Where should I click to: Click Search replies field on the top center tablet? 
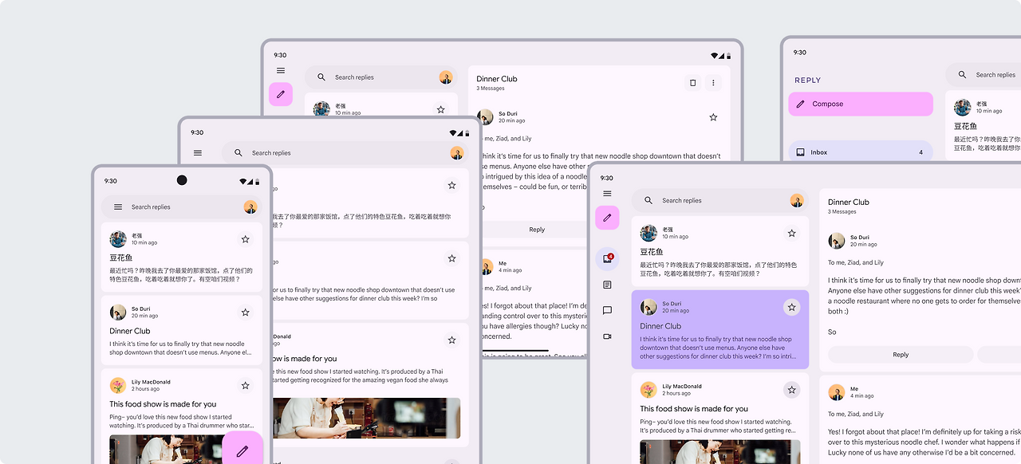[381, 77]
